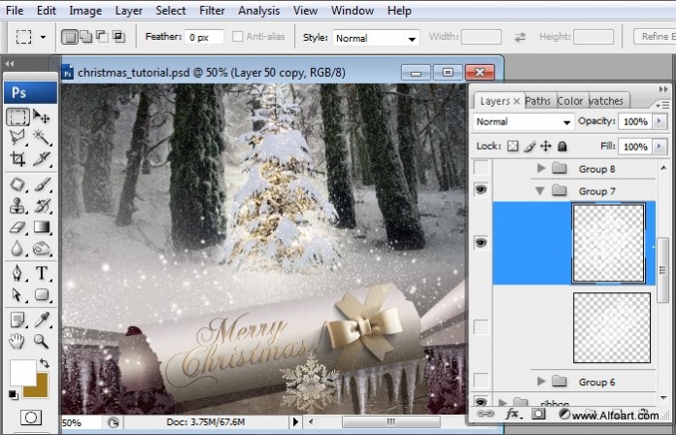Screen dimensions: 676x435
Task: Lock image pixels with brush icon
Action: (529, 147)
